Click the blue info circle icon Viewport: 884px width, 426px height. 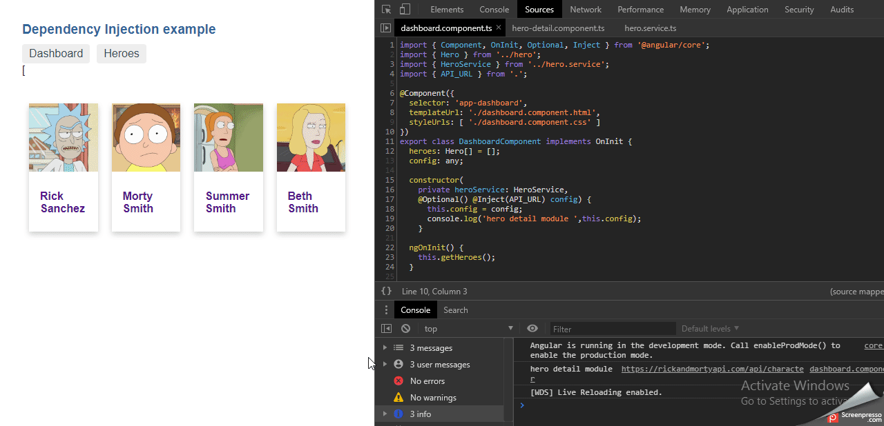pyautogui.click(x=398, y=414)
